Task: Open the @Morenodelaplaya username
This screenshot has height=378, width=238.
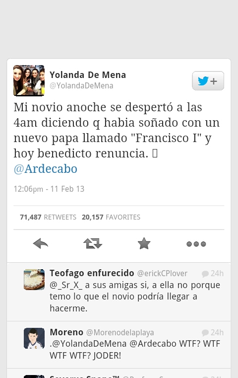Action: tap(120, 333)
